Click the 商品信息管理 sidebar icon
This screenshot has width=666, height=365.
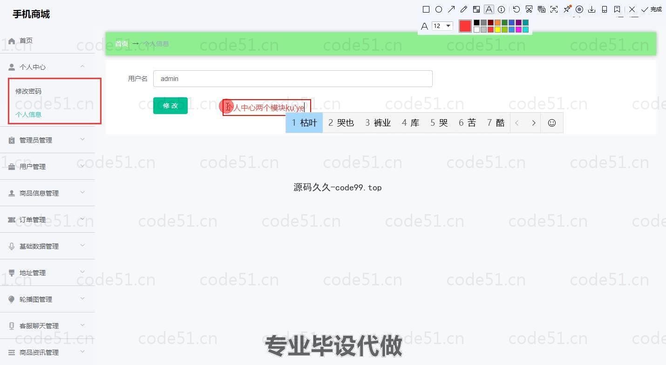tap(12, 193)
